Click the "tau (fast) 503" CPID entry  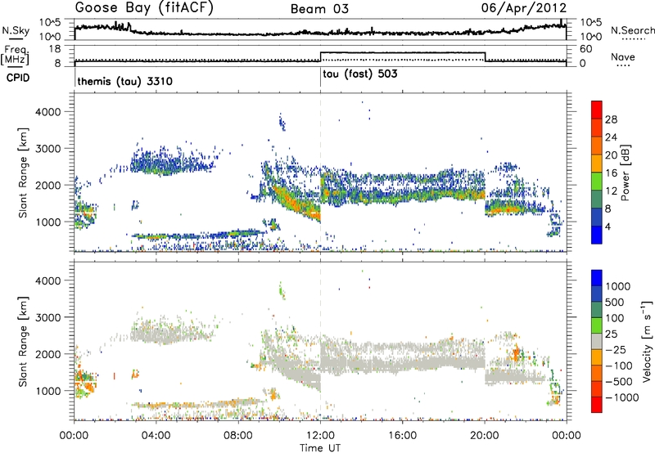point(360,74)
